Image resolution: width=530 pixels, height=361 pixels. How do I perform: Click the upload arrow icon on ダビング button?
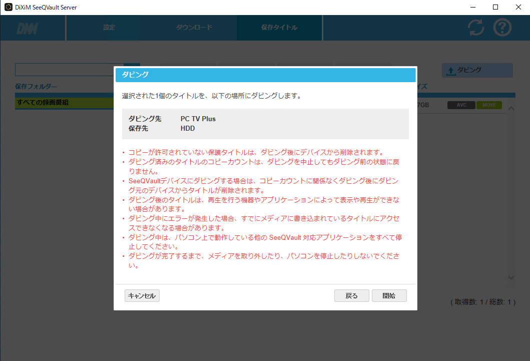click(x=451, y=71)
